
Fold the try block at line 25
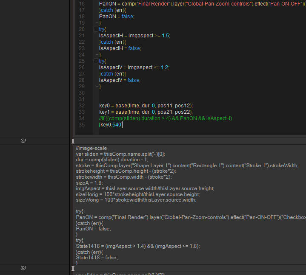coord(95,61)
